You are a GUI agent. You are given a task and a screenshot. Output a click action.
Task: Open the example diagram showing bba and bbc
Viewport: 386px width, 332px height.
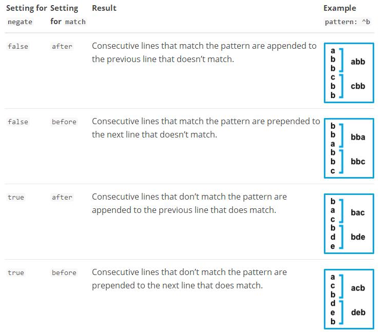[349, 148]
